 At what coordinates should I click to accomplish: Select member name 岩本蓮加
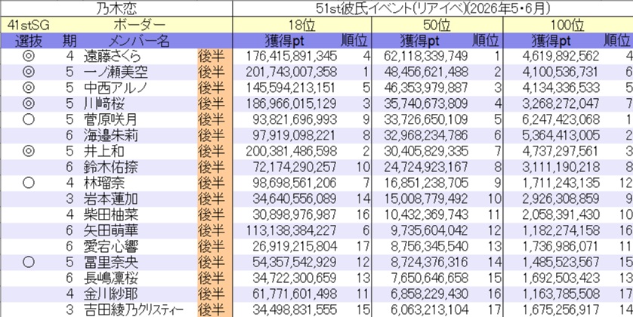(x=110, y=199)
